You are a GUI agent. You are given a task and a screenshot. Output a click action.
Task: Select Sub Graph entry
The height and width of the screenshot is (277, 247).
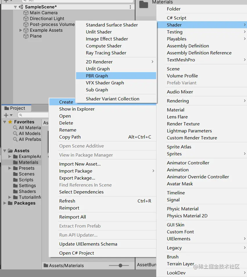[x=116, y=90]
